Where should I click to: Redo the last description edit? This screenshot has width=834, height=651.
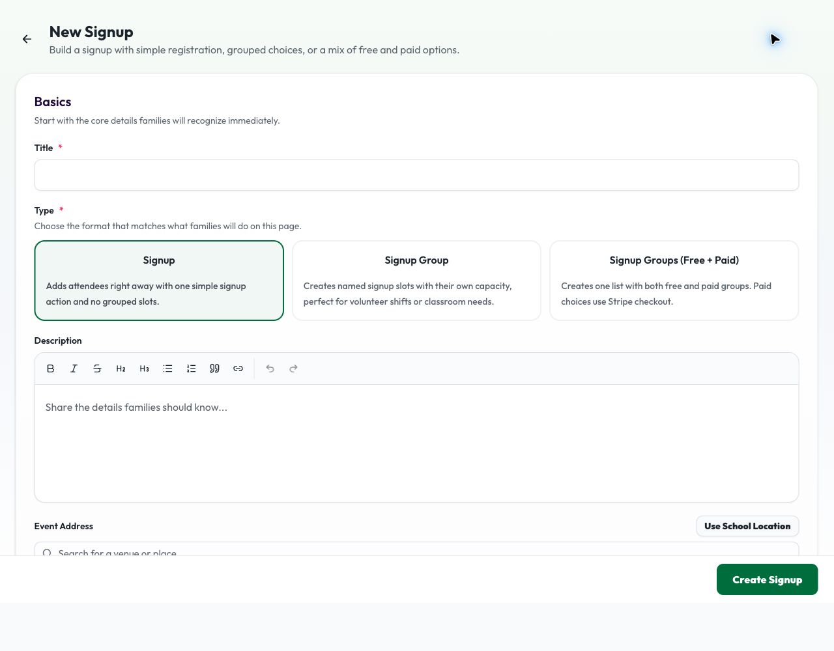(x=293, y=368)
